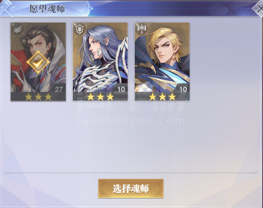Click the three-star rating on blonde card
The width and height of the screenshot is (263, 208).
coord(162,97)
